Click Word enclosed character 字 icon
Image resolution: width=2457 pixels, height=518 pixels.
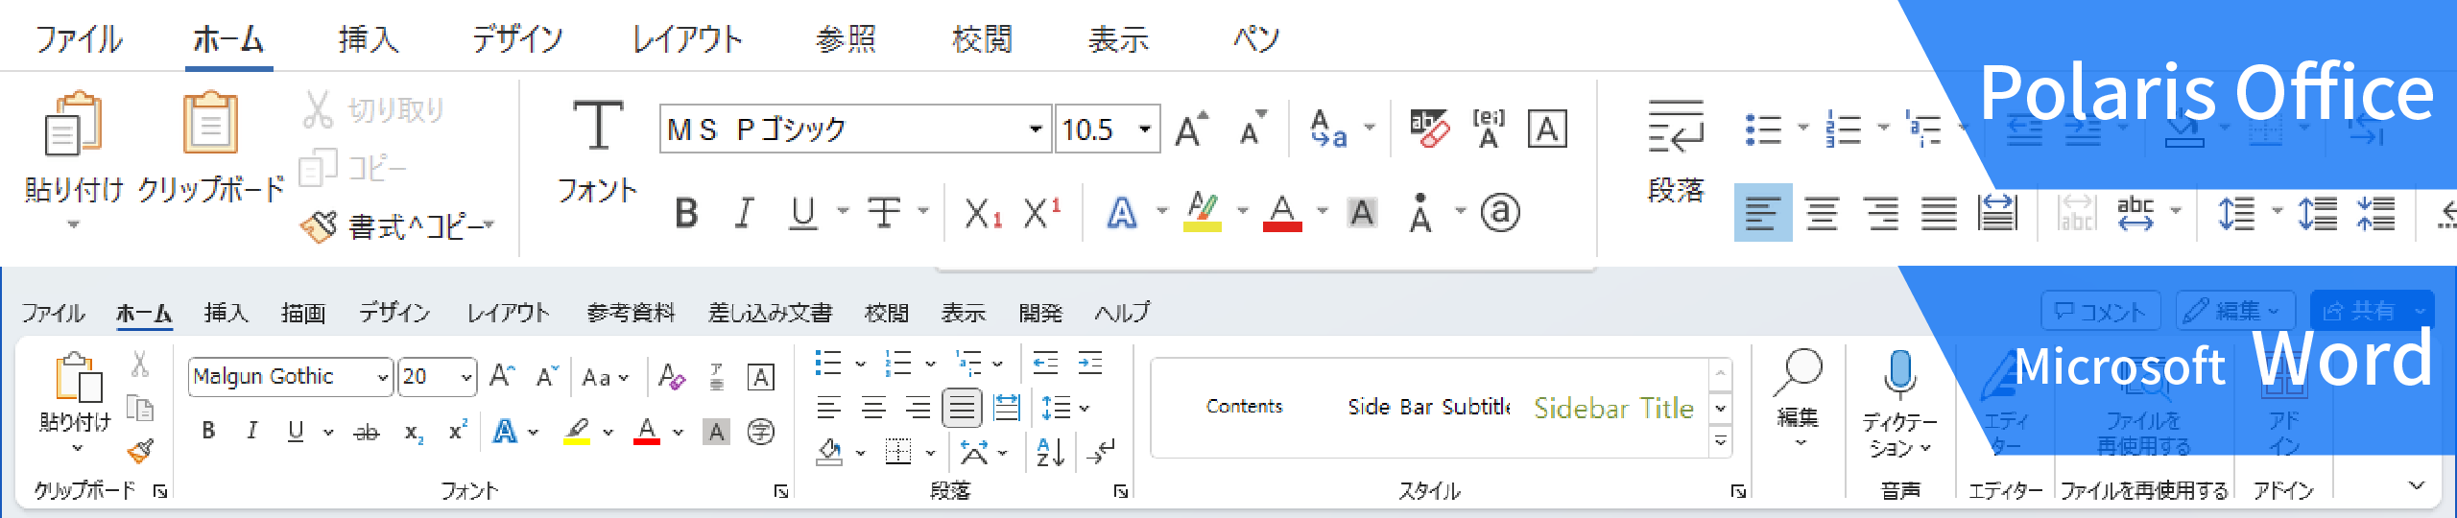[x=760, y=432]
